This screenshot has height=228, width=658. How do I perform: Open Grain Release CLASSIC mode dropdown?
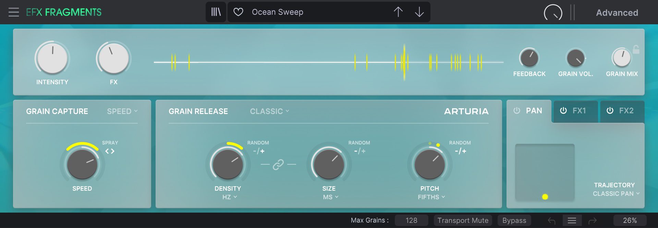(x=270, y=111)
